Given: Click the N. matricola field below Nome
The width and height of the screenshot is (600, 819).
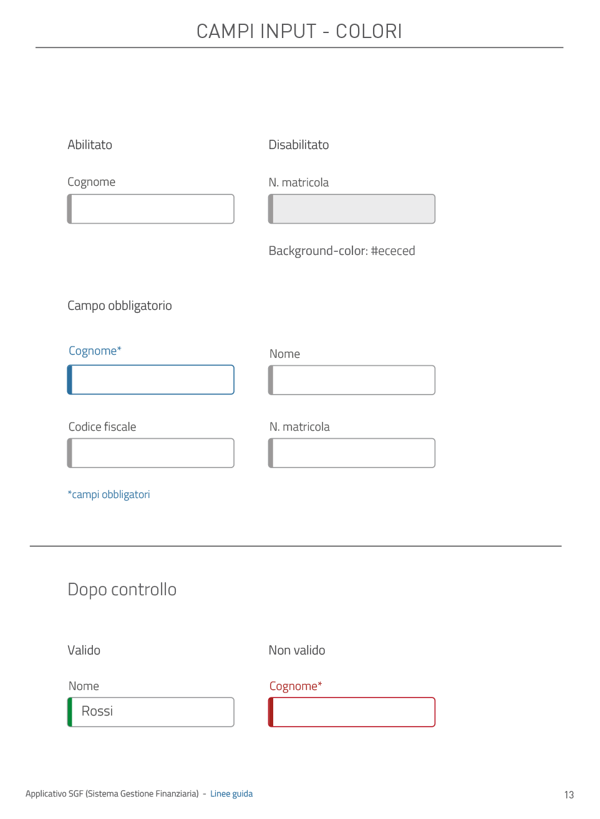Looking at the screenshot, I should point(352,453).
